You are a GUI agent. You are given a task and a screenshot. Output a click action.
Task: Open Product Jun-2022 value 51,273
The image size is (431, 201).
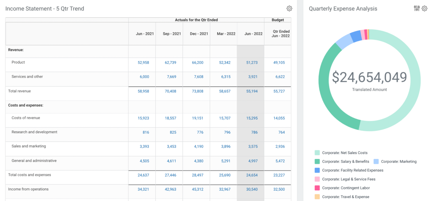click(252, 63)
